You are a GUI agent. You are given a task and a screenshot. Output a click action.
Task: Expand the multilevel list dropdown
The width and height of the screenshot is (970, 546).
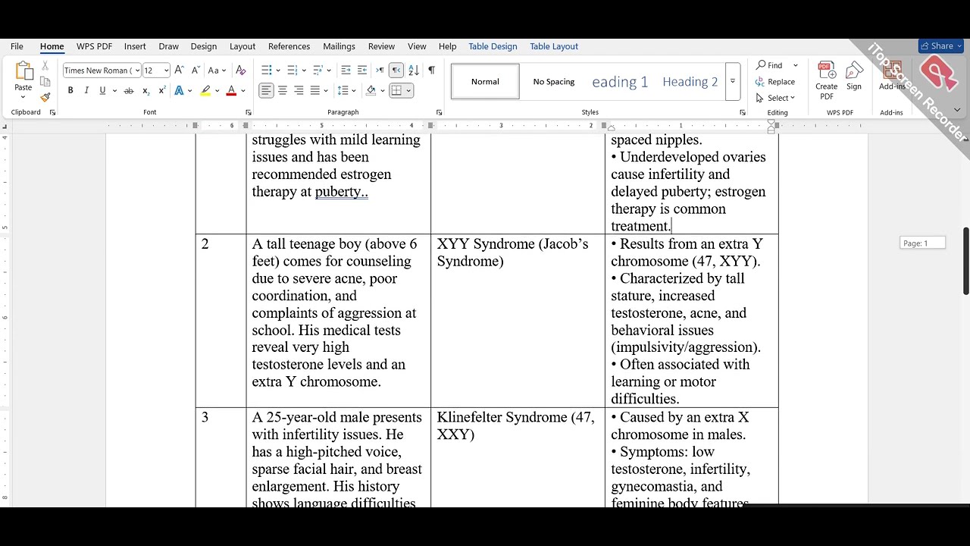(x=330, y=71)
